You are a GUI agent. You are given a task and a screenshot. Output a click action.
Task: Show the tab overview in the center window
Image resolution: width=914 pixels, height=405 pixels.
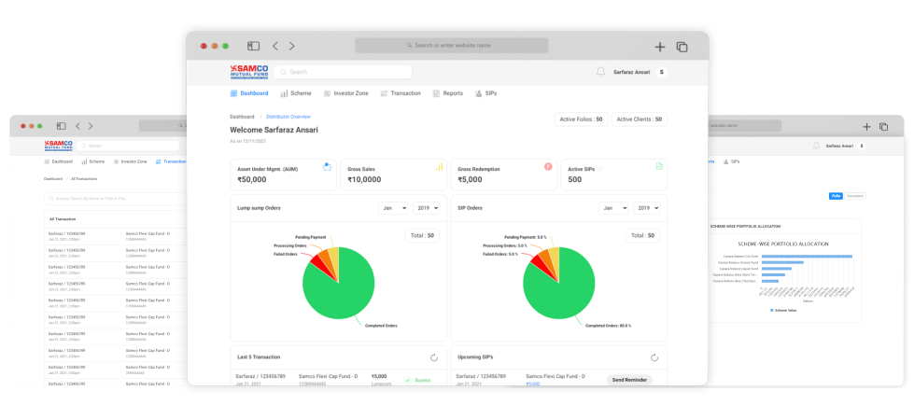pyautogui.click(x=682, y=46)
